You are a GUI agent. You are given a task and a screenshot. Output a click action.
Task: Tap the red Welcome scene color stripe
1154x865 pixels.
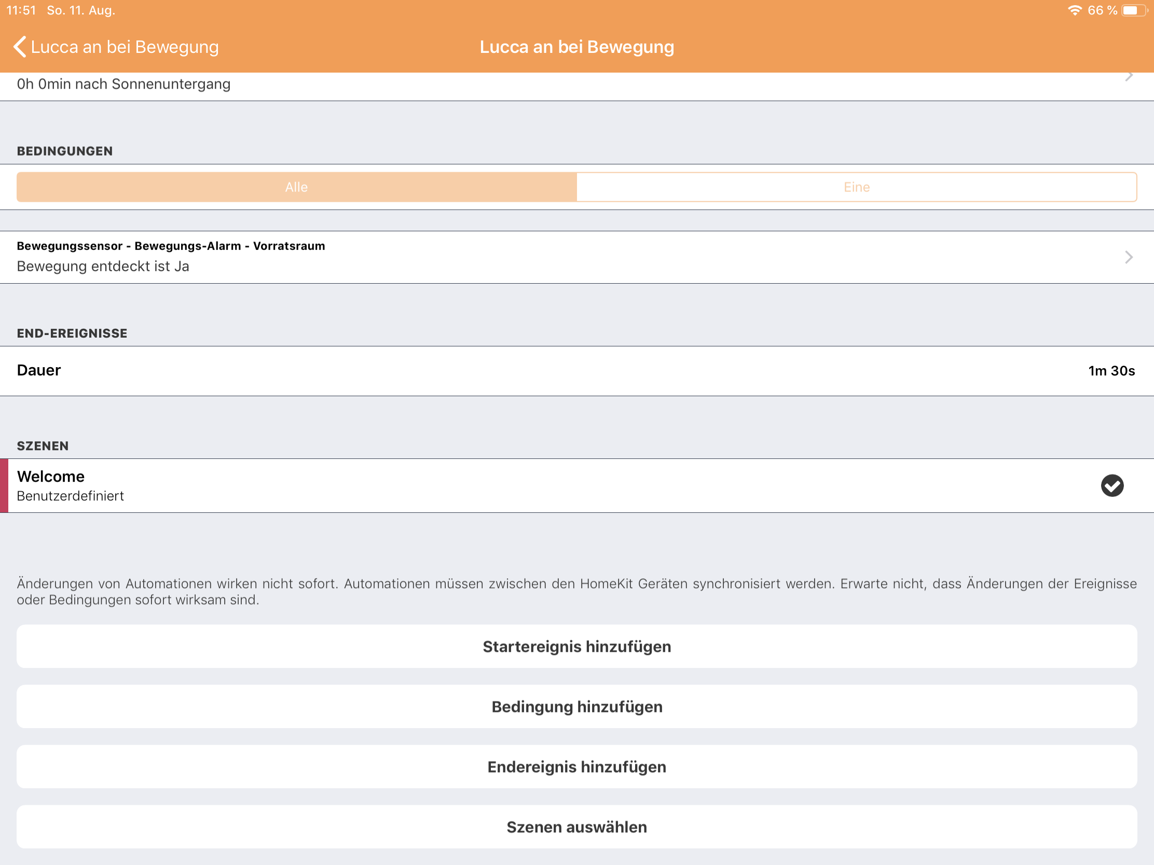(x=4, y=485)
